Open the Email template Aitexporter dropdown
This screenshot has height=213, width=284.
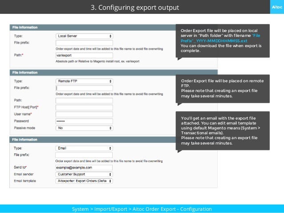(x=84, y=181)
